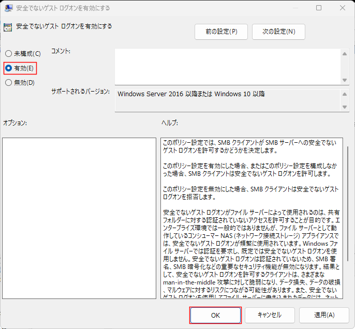This screenshot has height=329, width=355.
Task: Click the heading 安全でないゲスト ログオンを有効にする
Action: coord(64,26)
